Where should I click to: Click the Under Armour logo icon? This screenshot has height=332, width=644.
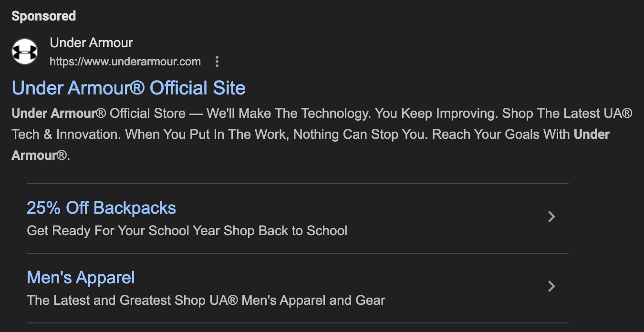pos(25,52)
